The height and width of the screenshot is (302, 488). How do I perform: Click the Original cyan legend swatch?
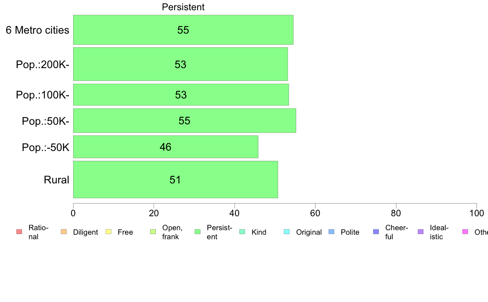(287, 232)
